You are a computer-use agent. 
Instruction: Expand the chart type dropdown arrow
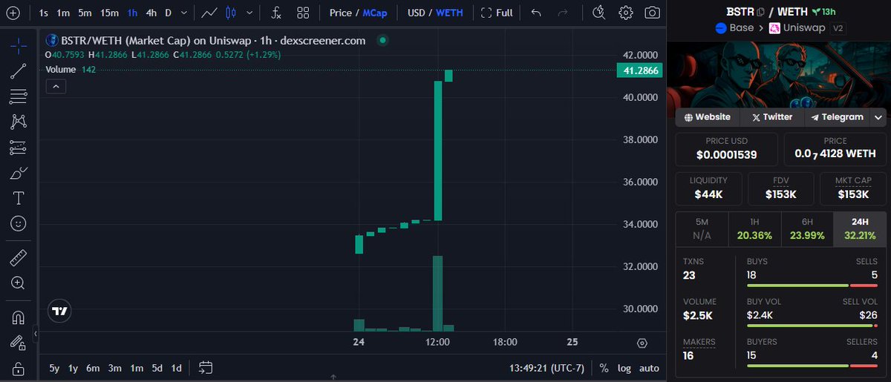tap(249, 13)
